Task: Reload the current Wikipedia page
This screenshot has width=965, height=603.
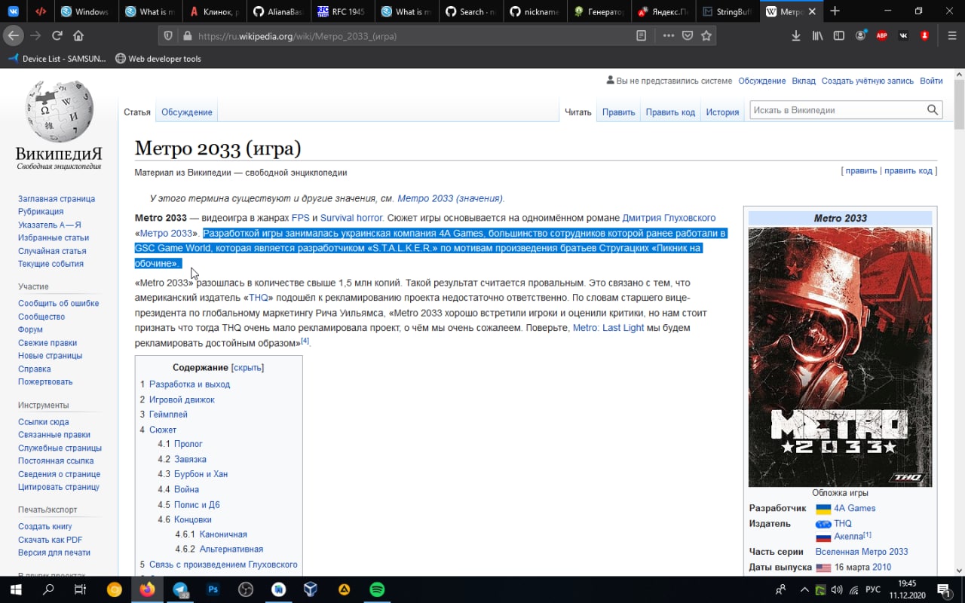Action: (57, 35)
